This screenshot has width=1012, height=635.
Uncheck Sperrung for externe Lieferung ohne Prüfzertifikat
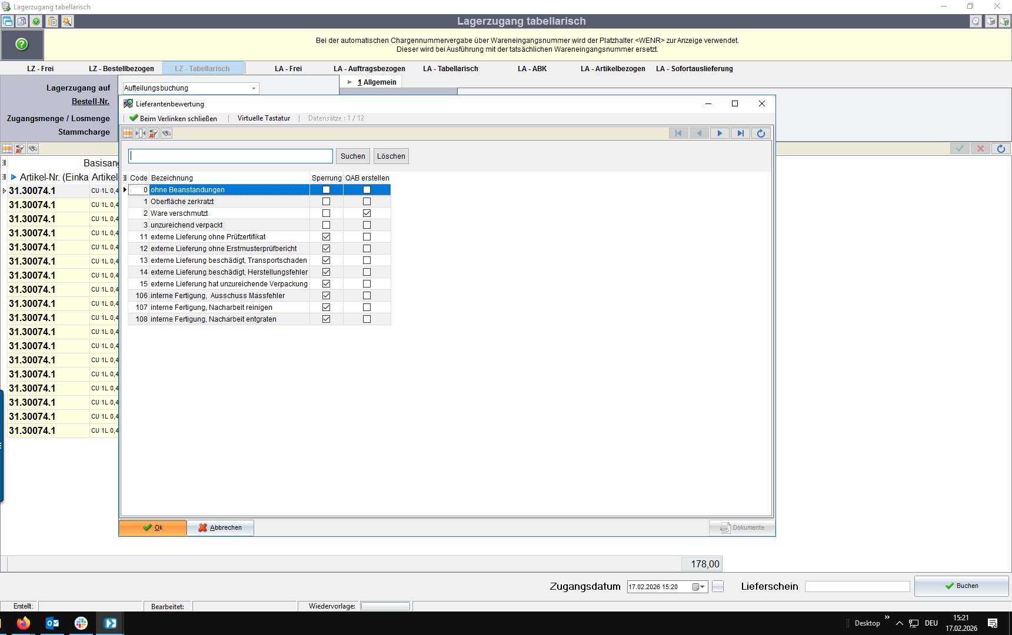[326, 237]
